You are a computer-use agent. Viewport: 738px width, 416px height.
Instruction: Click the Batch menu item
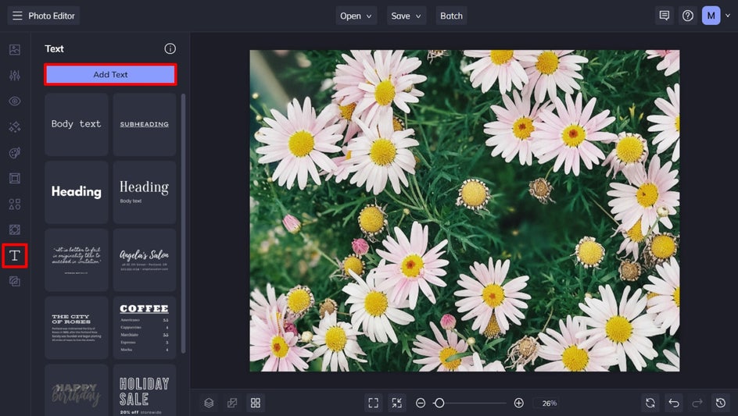point(451,16)
